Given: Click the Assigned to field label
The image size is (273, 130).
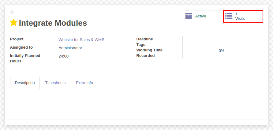Looking at the screenshot, I should point(21,47).
